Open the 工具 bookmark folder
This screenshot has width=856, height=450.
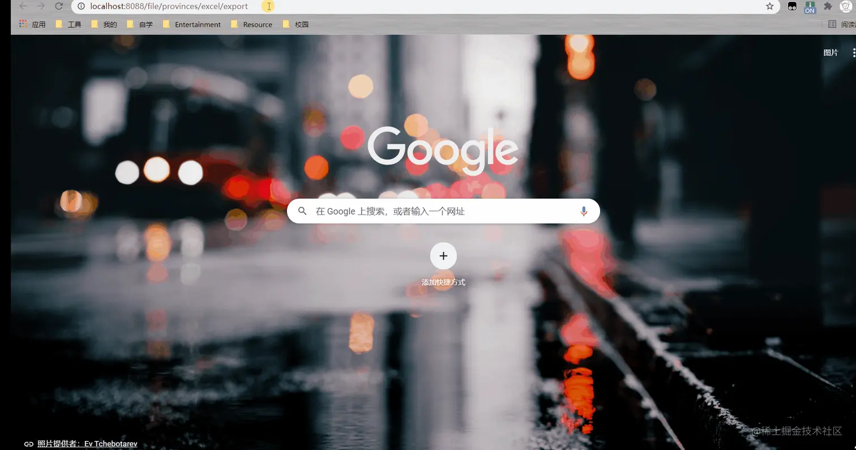[69, 24]
